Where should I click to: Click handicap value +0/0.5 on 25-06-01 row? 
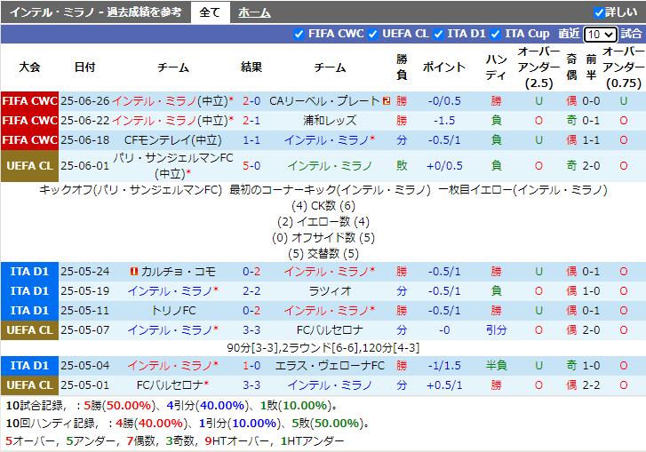tap(444, 166)
